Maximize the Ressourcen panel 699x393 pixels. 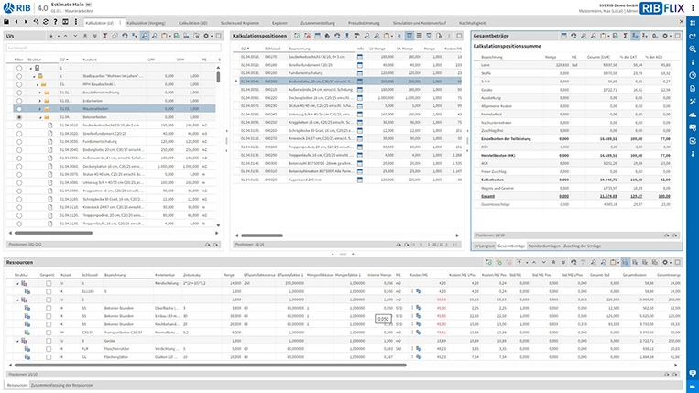pyautogui.click(x=677, y=262)
